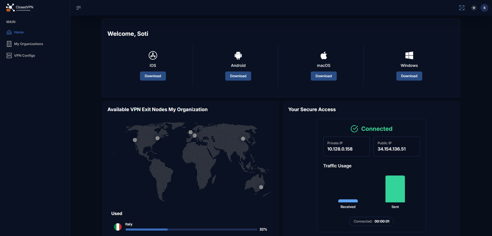
Task: Click Download under Windows
Action: (409, 76)
